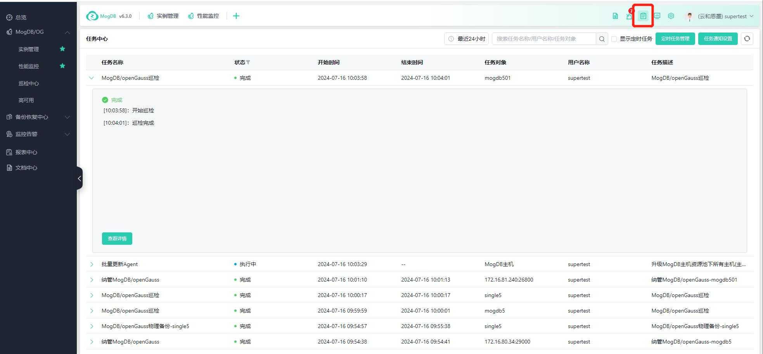Click the 执行中 status of 批量更新Agent

pos(245,264)
